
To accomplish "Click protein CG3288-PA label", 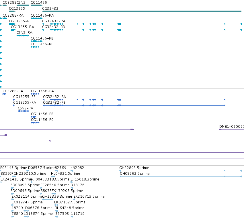I will [x=13, y=91].
